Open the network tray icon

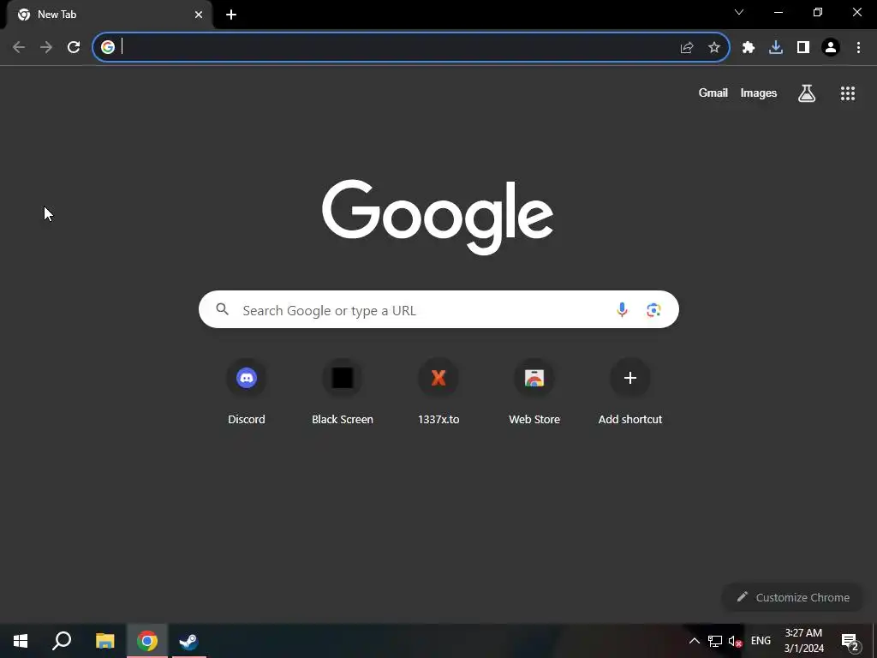tap(715, 641)
